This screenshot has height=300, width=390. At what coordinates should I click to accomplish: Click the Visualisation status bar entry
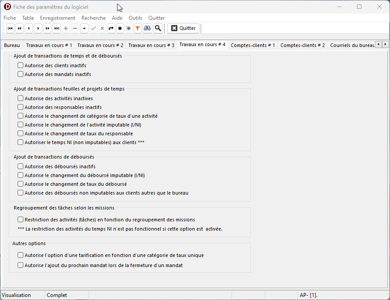coord(16,295)
